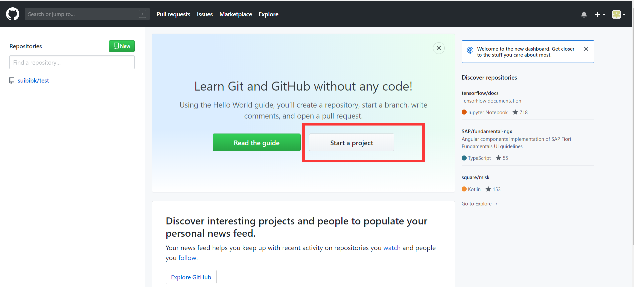Image resolution: width=634 pixels, height=287 pixels.
Task: Open the tensorflow/docs repository
Action: click(x=480, y=93)
